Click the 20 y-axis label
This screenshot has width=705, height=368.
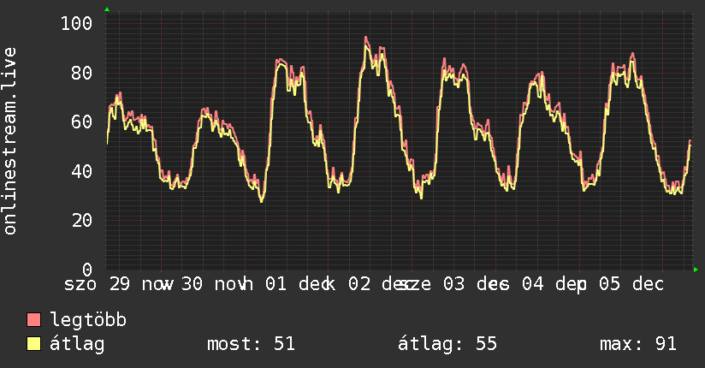point(81,220)
